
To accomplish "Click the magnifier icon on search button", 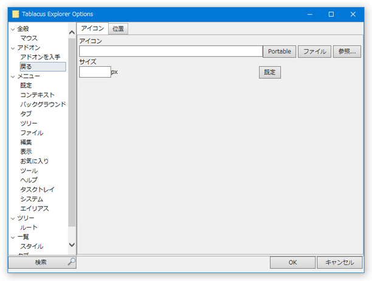I will [71, 262].
